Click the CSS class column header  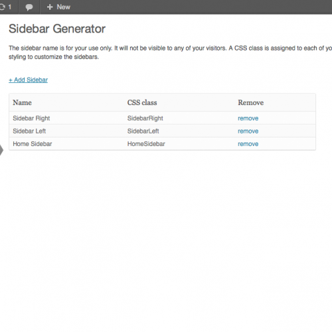point(142,103)
